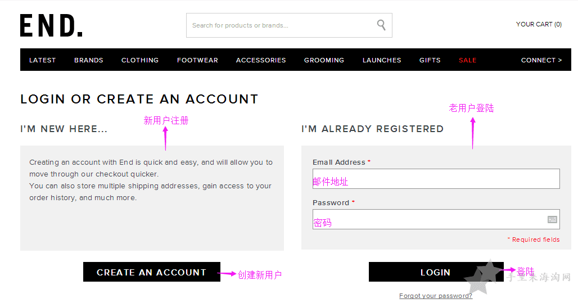Expand the CONNECT > menu

(x=541, y=60)
